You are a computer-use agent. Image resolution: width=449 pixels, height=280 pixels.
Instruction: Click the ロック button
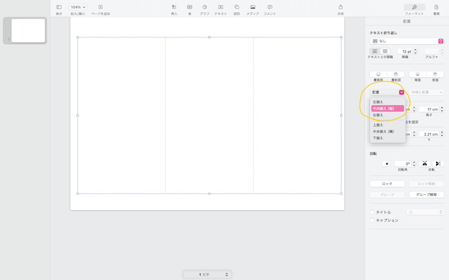pyautogui.click(x=387, y=184)
